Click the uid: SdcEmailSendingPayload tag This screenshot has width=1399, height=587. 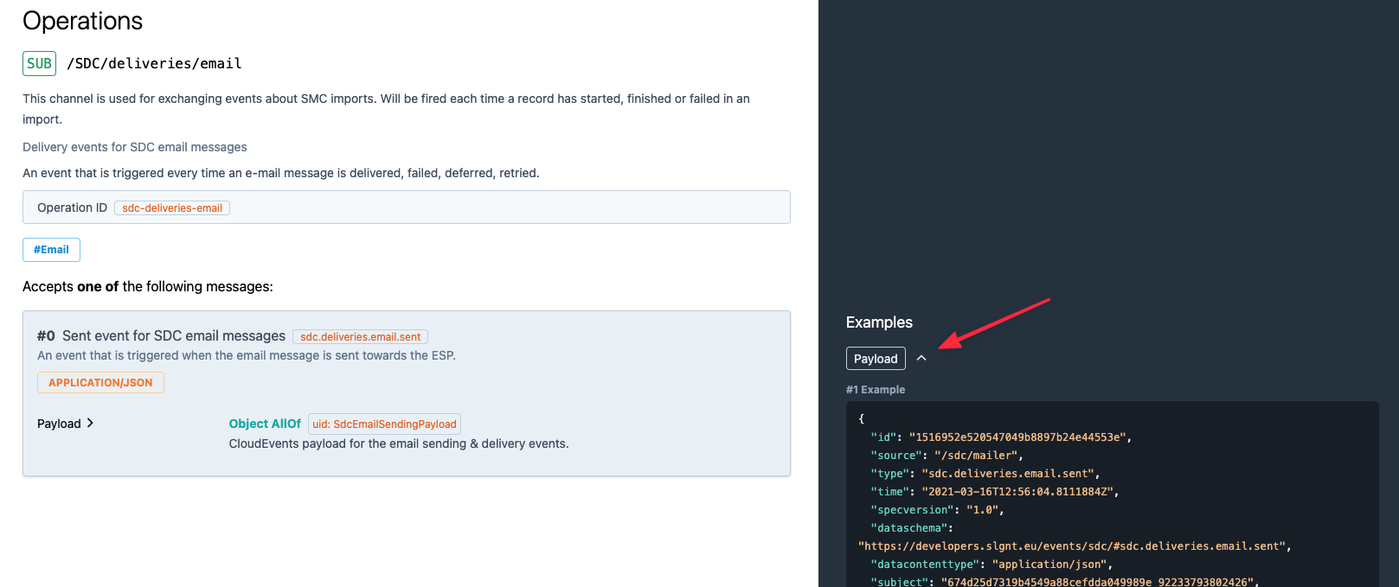click(384, 424)
